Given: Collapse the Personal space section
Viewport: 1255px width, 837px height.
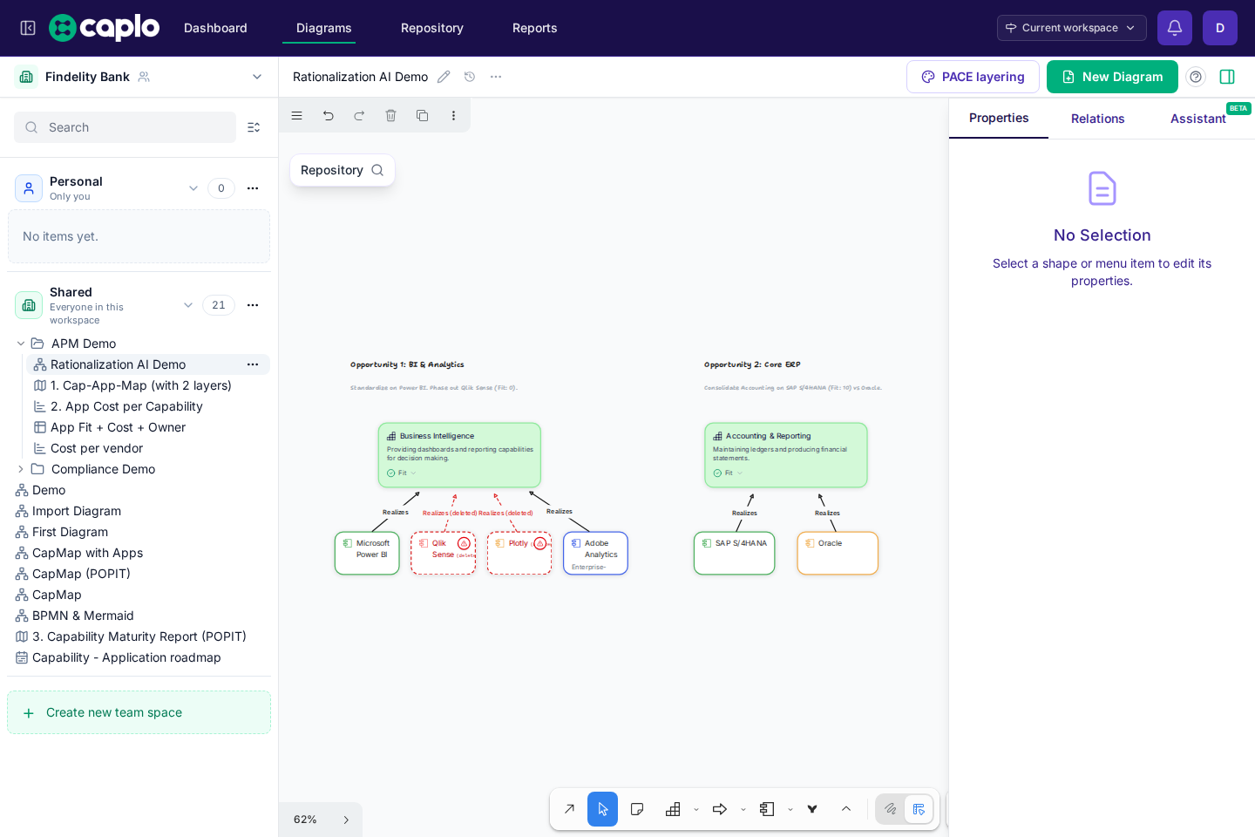Looking at the screenshot, I should tap(193, 188).
